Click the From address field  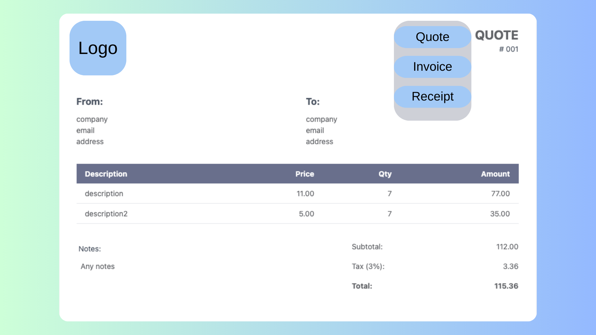[x=90, y=142]
